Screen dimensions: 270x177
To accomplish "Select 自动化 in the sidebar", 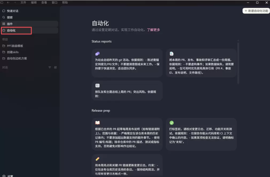I will 29,30.
